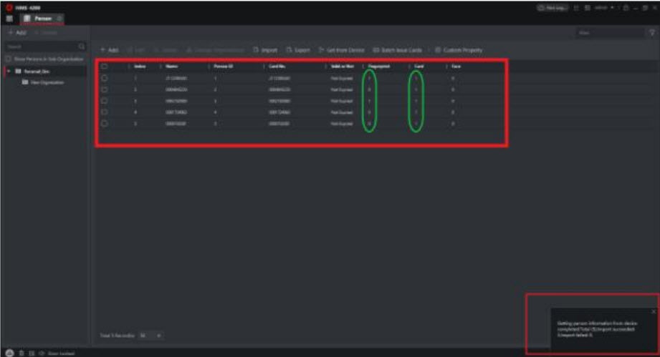
Task: Enable Show Persons in Sub Organization
Action: tap(8, 58)
